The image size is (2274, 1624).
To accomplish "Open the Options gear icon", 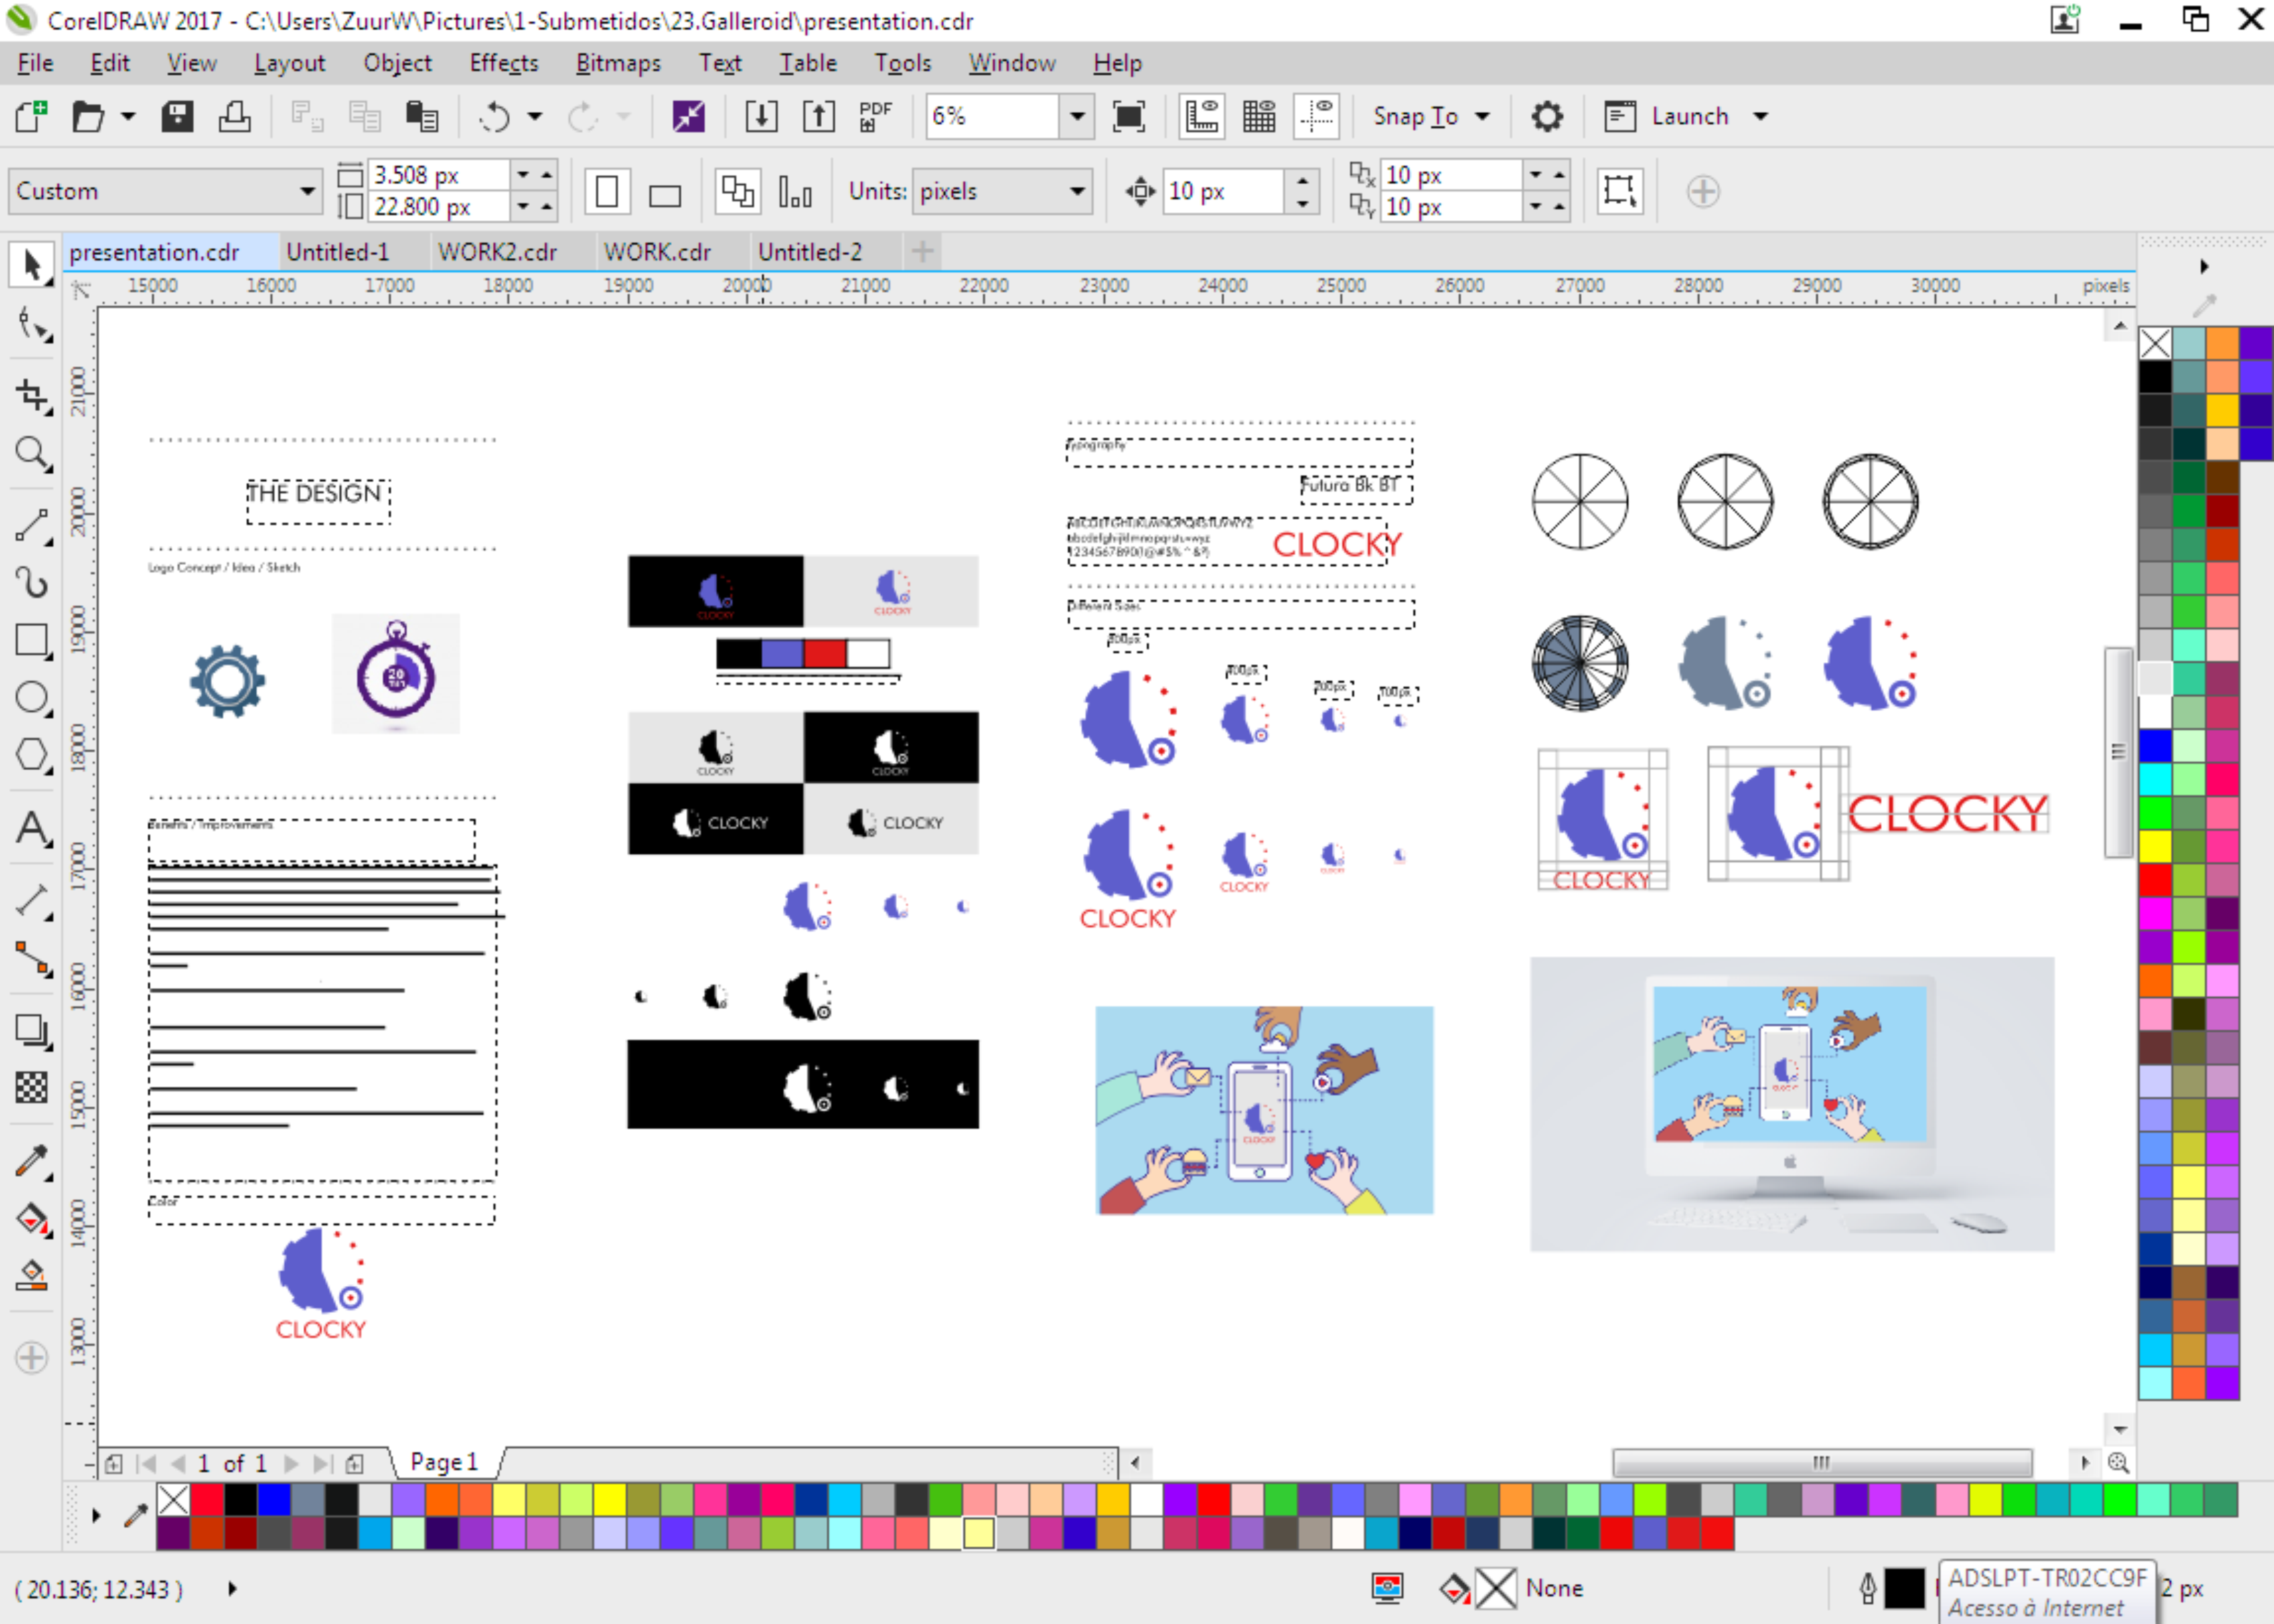I will [1546, 117].
